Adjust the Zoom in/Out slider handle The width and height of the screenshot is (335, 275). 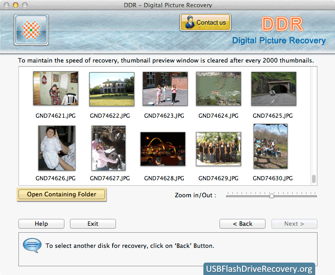coord(271,195)
